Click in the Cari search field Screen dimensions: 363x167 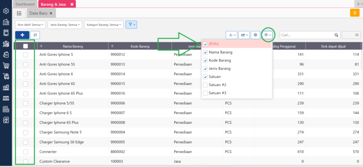point(307,35)
